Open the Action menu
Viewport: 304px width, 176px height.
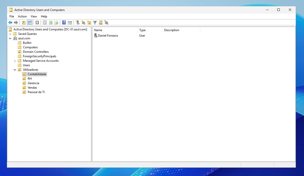[22, 16]
